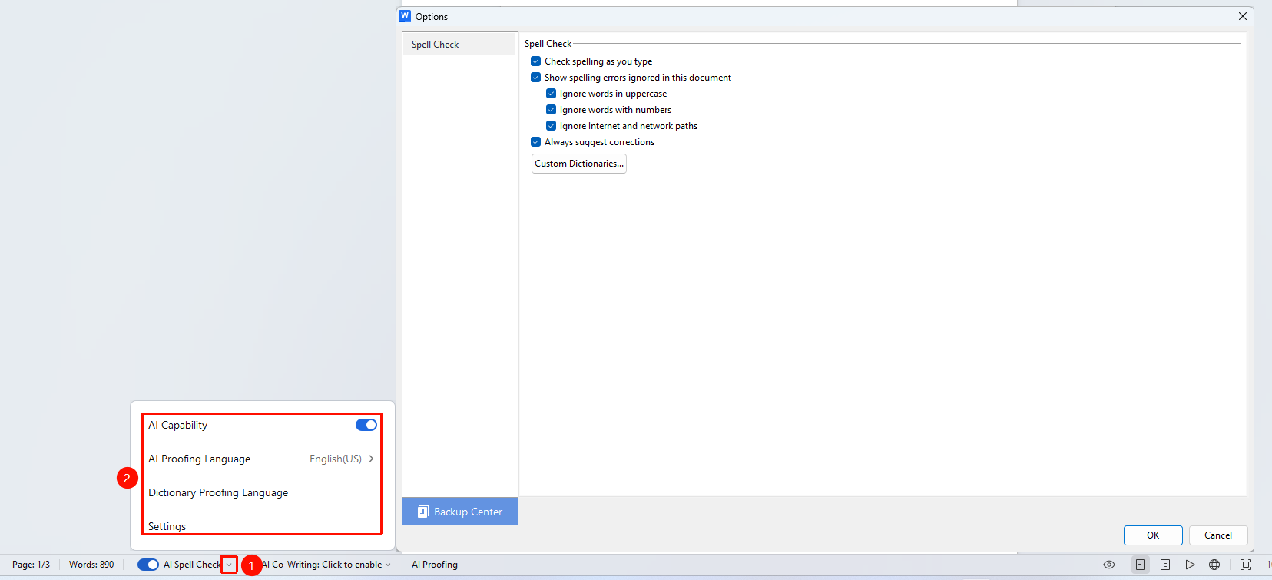Click the Words: 890 counter
Image resolution: width=1272 pixels, height=580 pixels.
pyautogui.click(x=91, y=565)
